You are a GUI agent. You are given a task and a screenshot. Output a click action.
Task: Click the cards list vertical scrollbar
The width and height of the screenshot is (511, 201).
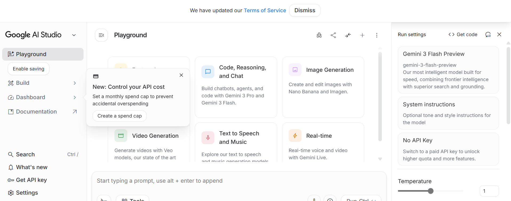pyautogui.click(x=380, y=97)
